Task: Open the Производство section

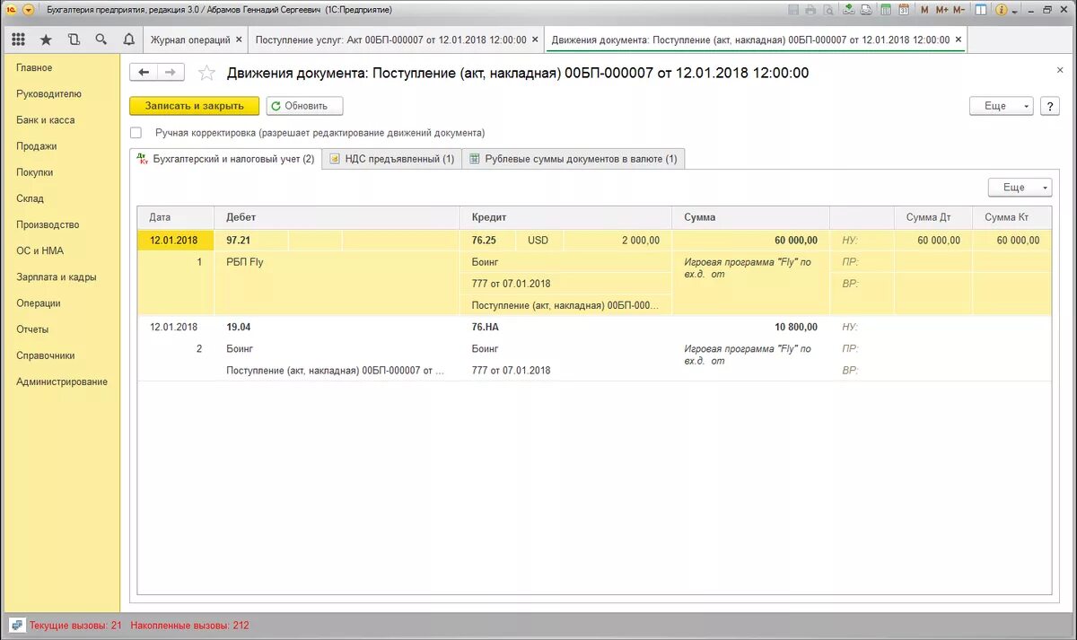Action: tap(48, 224)
